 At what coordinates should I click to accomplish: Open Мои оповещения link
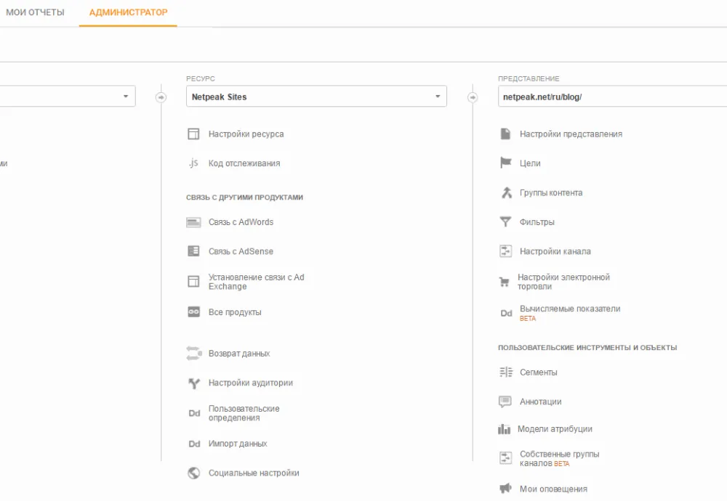pos(553,489)
